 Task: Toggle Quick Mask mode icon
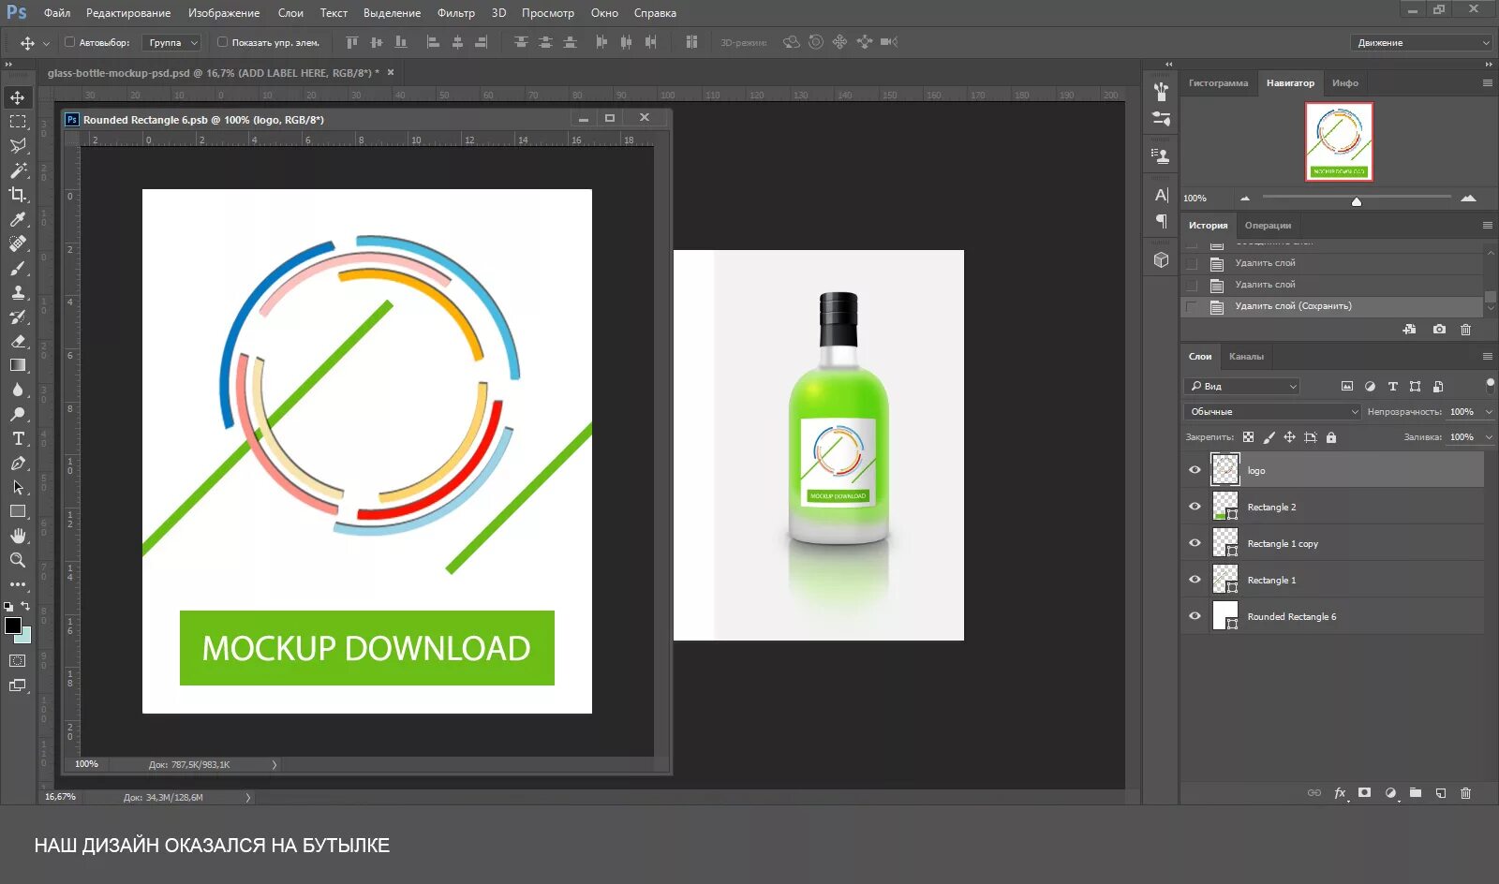[18, 660]
